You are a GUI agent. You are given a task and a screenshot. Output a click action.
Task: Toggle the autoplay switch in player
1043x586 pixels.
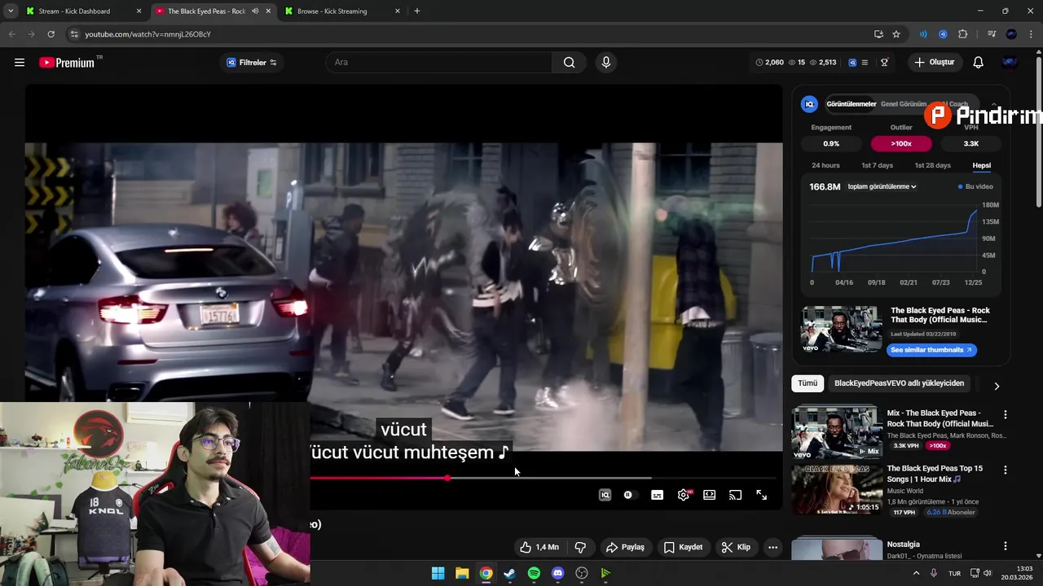pos(627,495)
